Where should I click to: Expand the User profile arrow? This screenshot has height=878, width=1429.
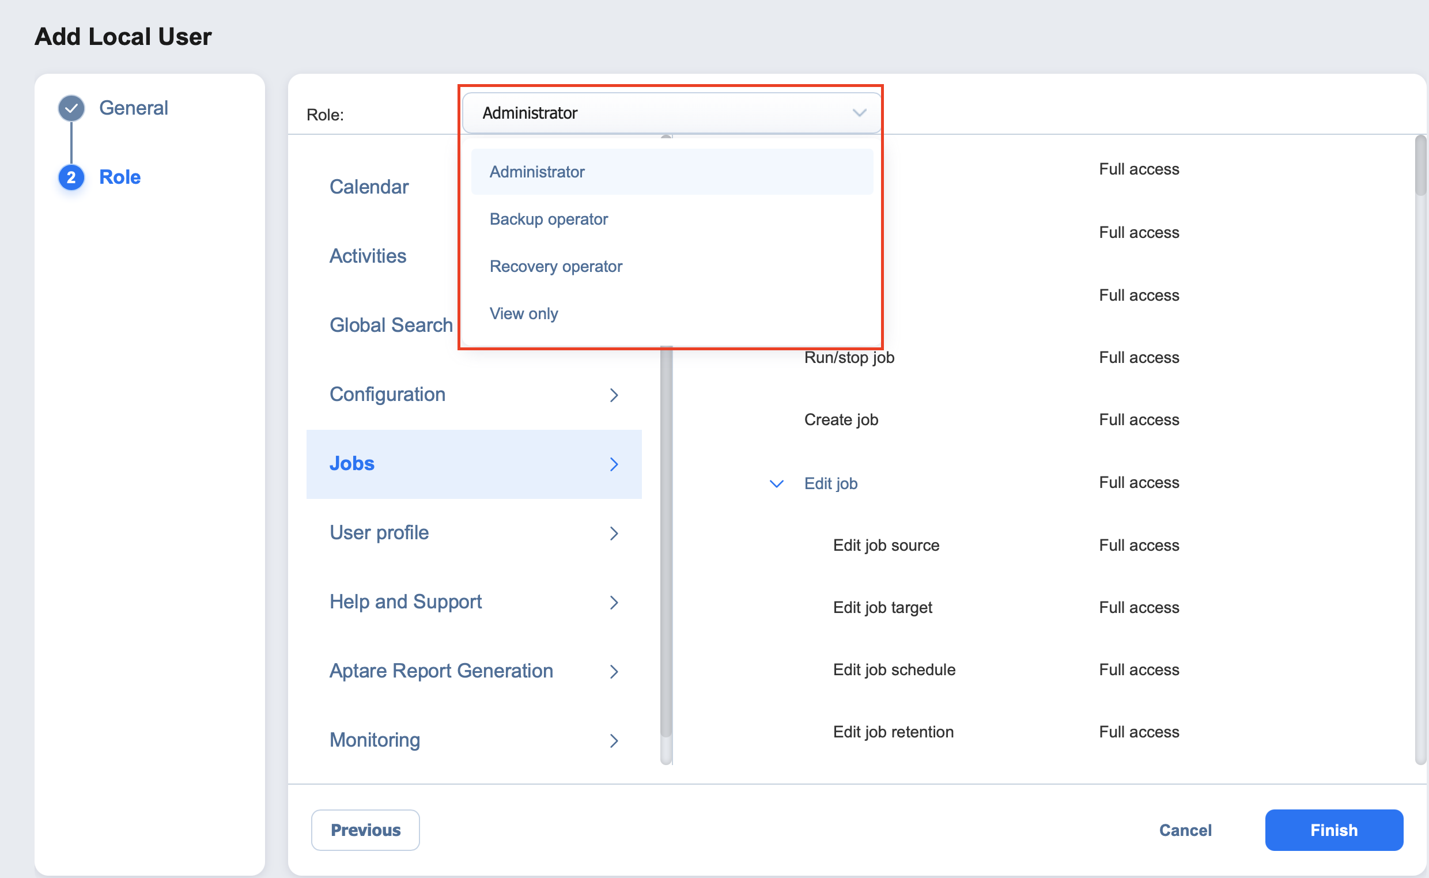pos(614,533)
